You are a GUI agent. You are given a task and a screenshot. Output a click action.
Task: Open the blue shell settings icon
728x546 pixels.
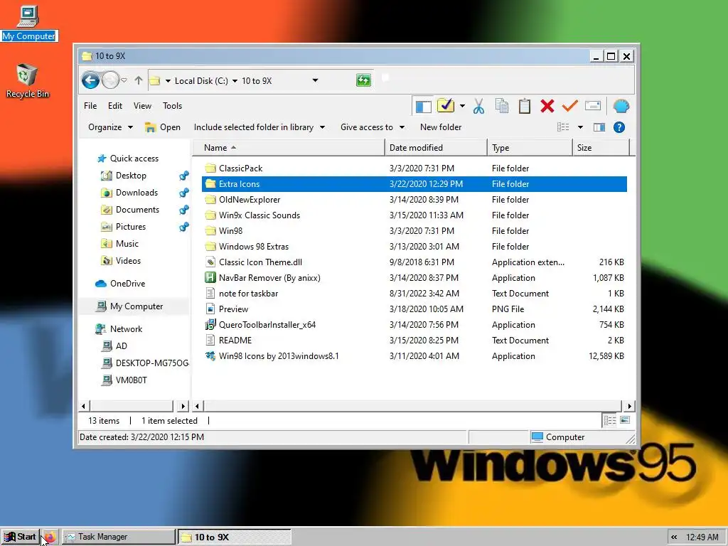point(621,107)
